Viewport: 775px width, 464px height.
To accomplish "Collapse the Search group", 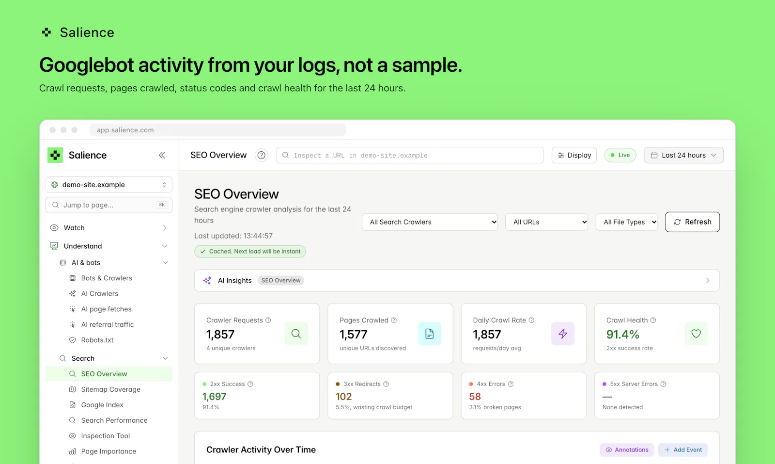I will [x=114, y=358].
